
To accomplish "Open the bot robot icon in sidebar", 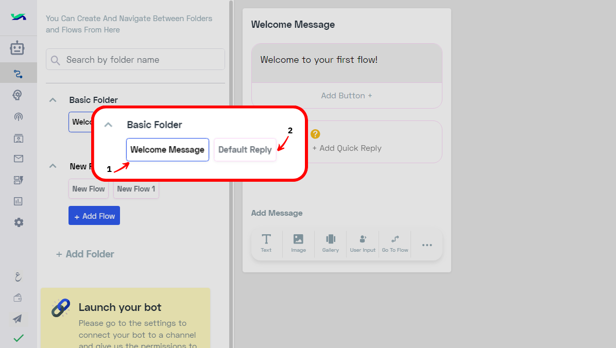I will point(18,48).
